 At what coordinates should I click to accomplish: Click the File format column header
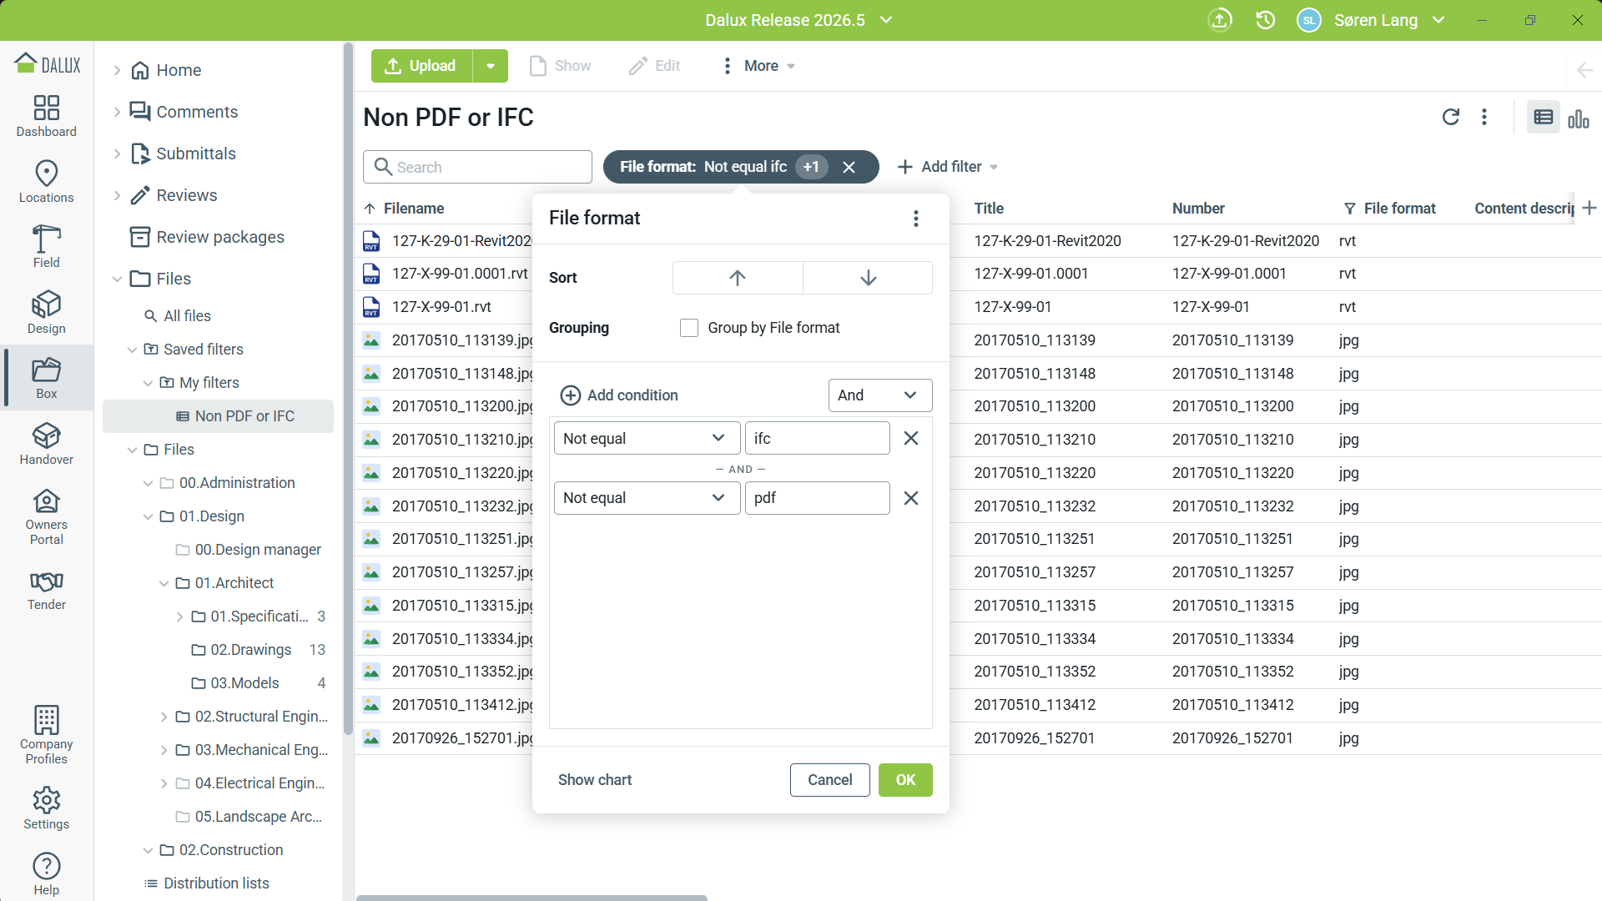click(1399, 209)
